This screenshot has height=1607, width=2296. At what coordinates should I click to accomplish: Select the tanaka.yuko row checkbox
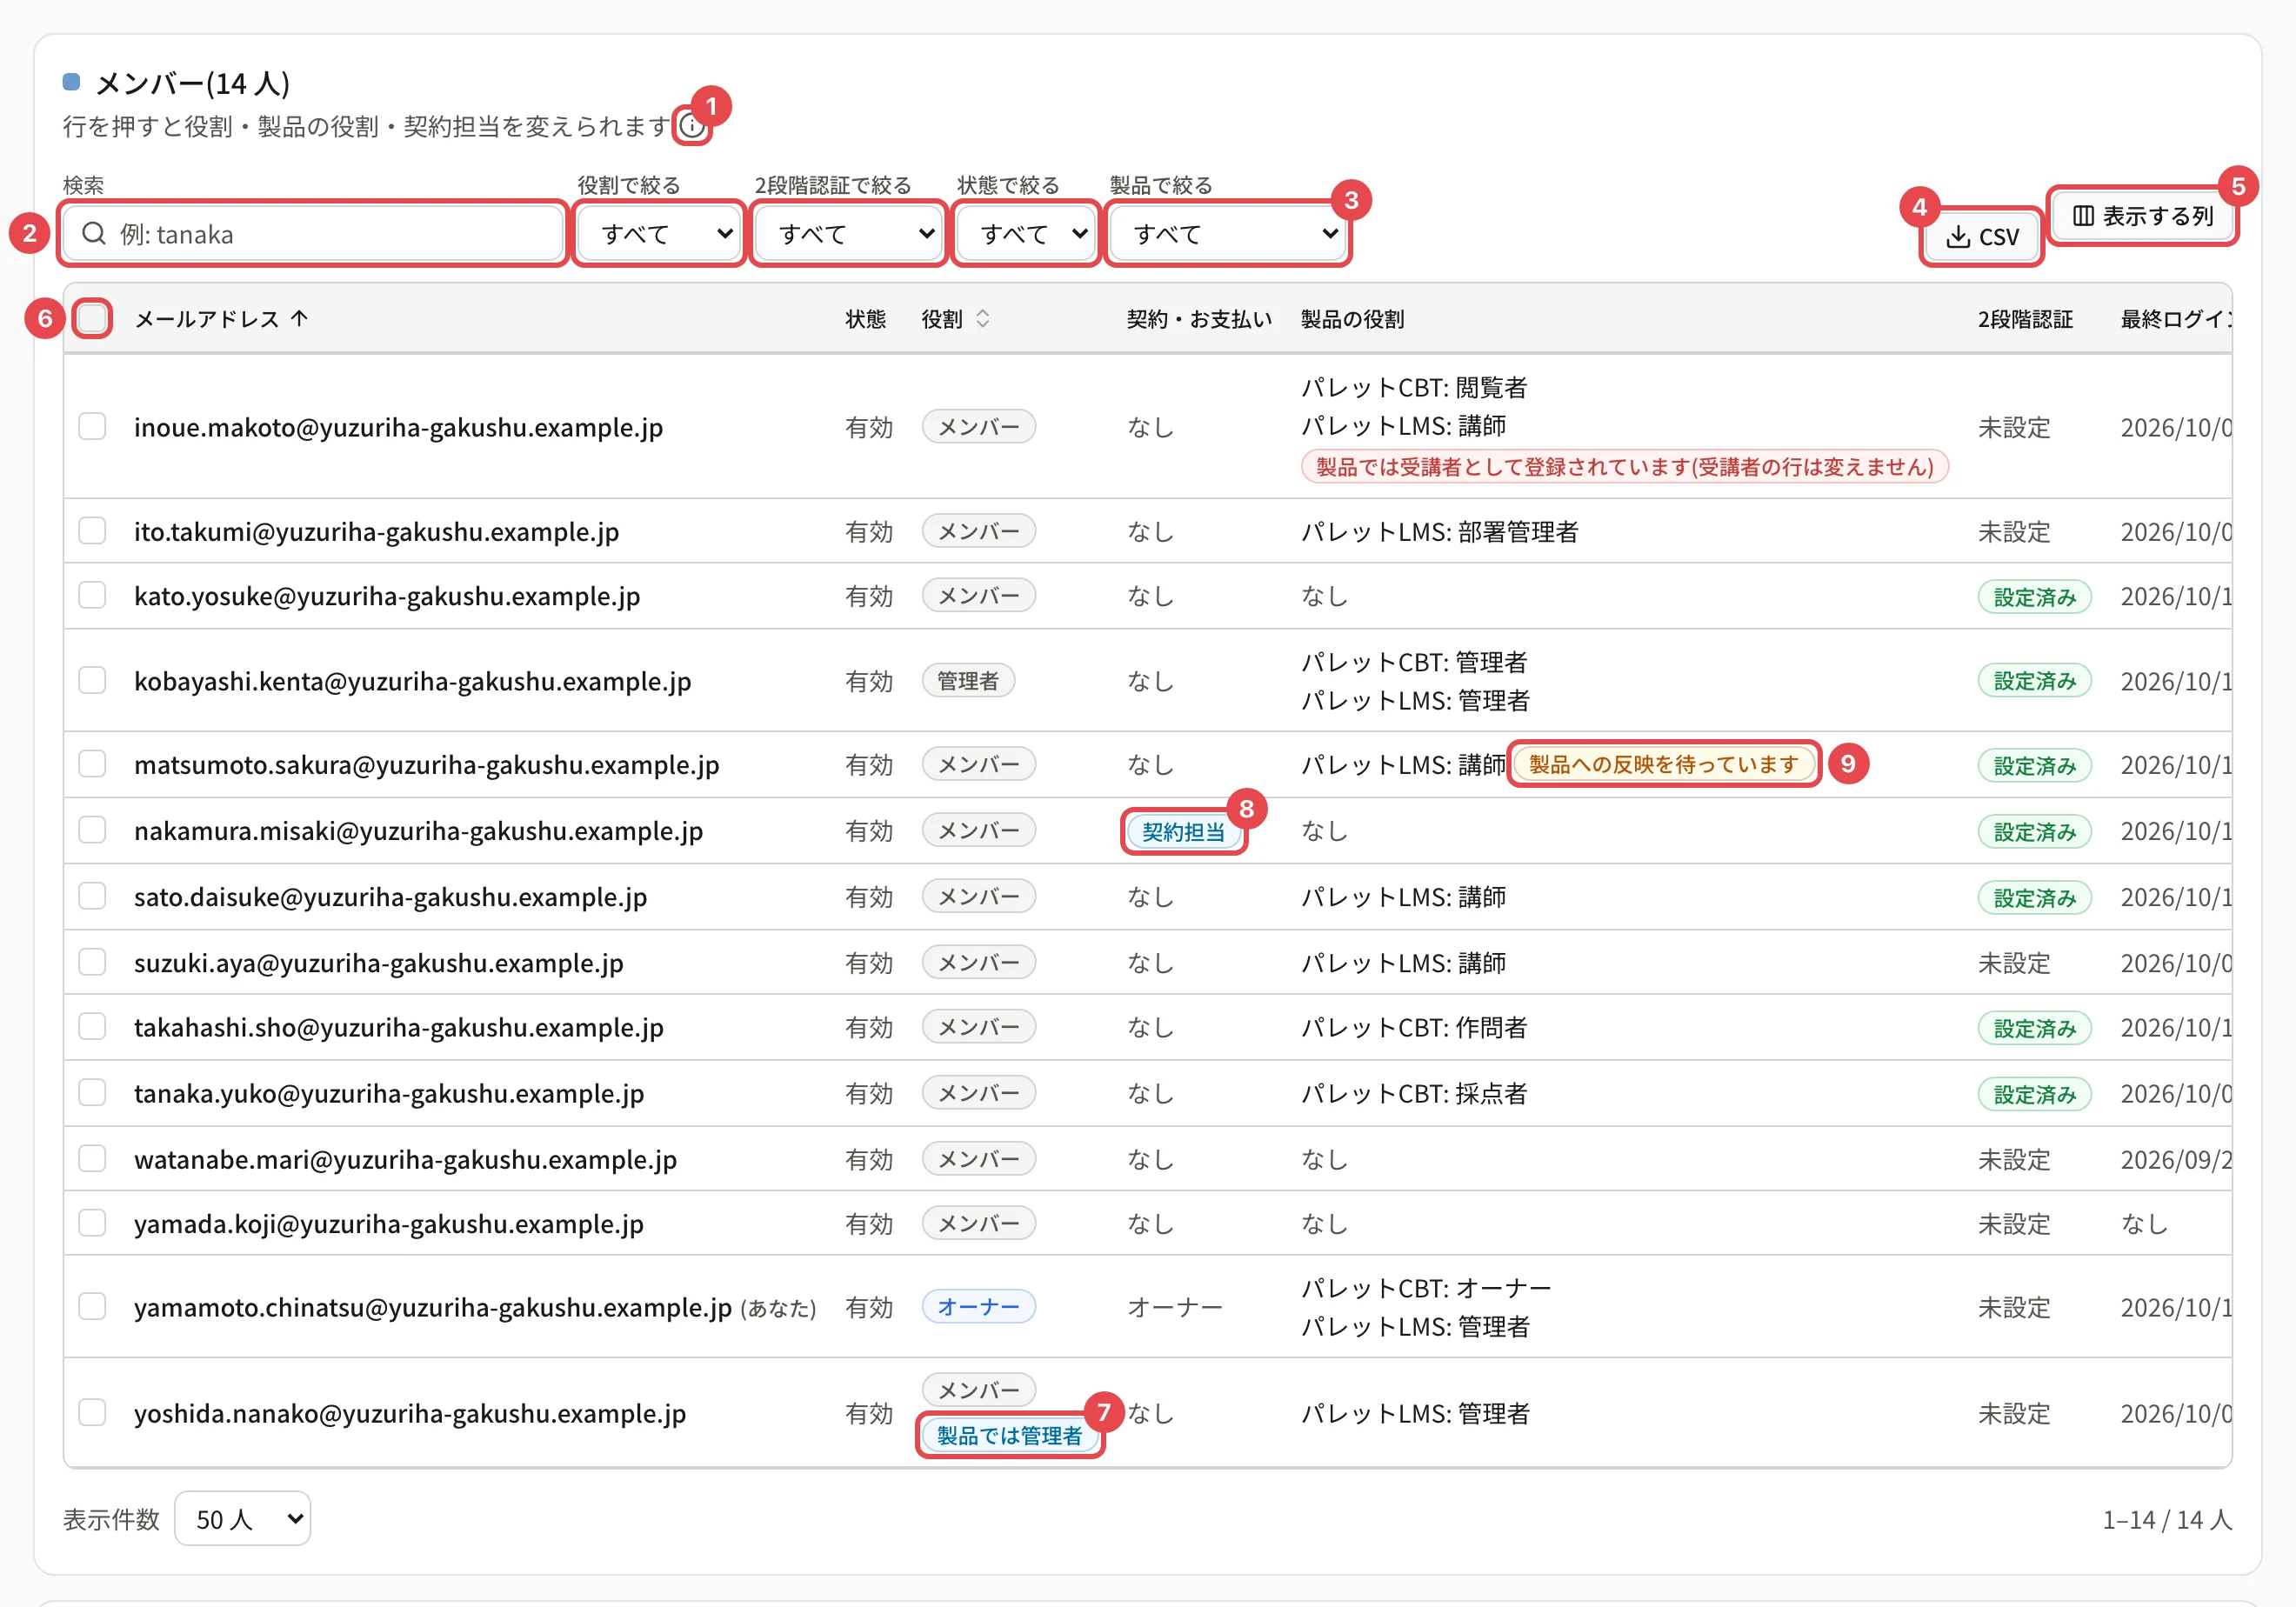click(93, 1093)
